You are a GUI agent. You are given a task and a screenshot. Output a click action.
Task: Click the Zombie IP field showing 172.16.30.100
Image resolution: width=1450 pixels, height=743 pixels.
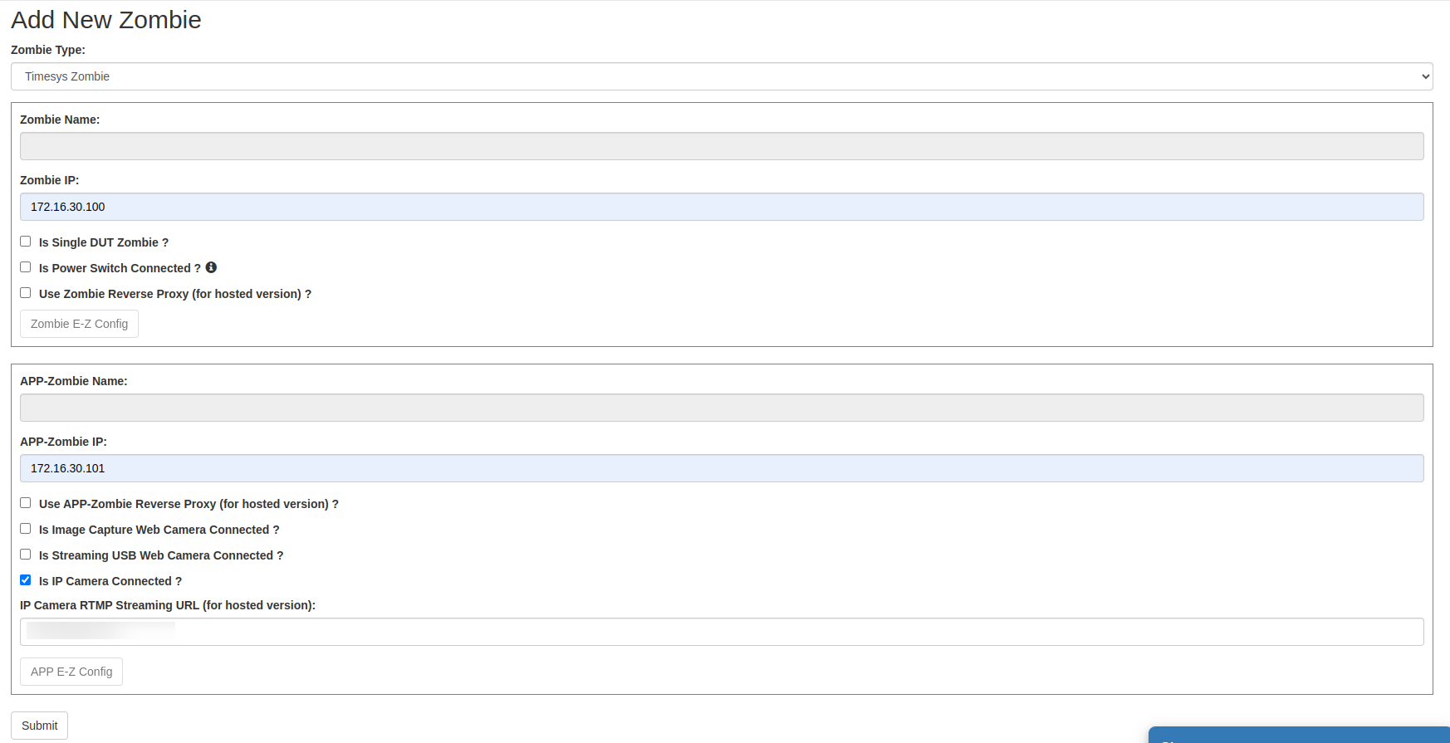point(722,207)
